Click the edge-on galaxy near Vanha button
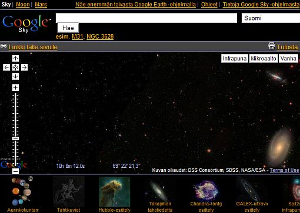The height and width of the screenshot is (213, 300). [276, 76]
